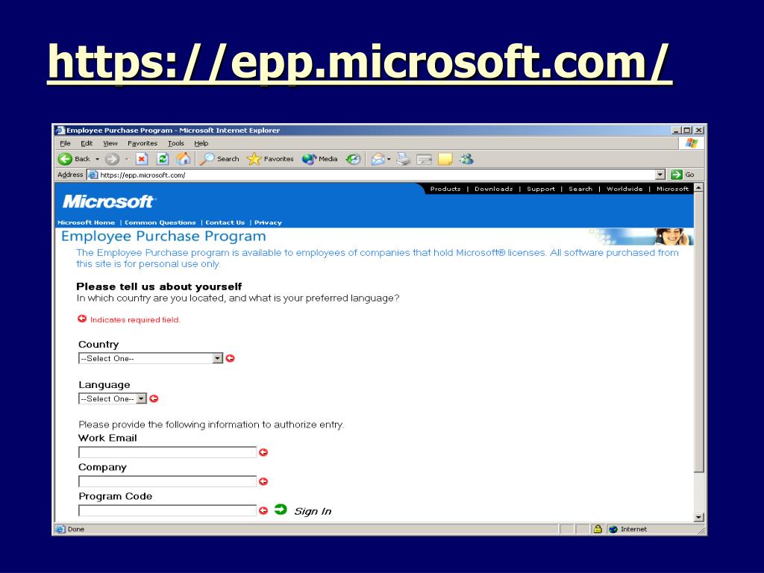The image size is (764, 573).
Task: Click the 'Employee Purchase Program' heading text
Action: tap(163, 237)
